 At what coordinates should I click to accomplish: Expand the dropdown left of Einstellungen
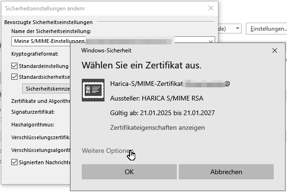[237, 28]
